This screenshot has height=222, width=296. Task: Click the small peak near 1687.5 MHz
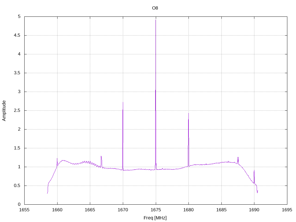(238, 160)
